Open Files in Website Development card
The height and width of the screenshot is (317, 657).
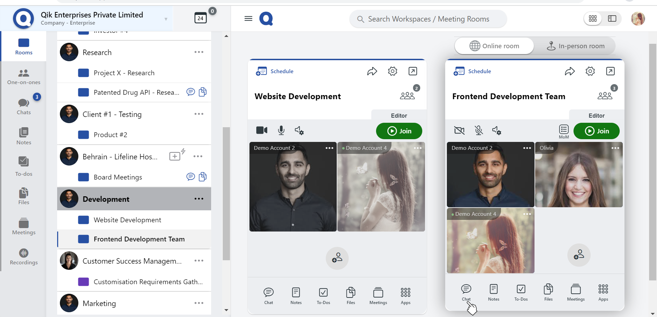(351, 295)
